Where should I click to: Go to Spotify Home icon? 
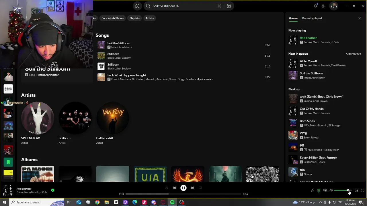point(137,6)
